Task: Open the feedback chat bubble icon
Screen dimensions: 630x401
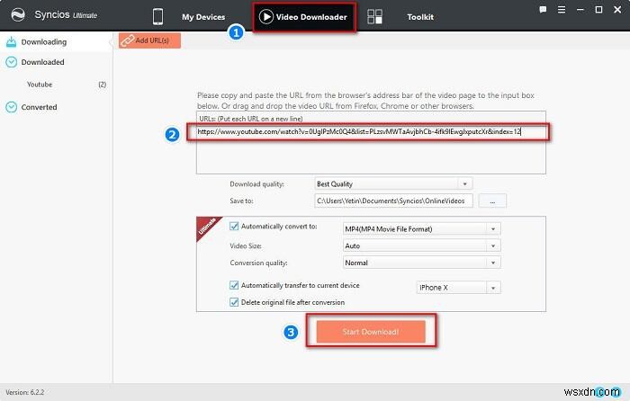Action: (x=543, y=10)
